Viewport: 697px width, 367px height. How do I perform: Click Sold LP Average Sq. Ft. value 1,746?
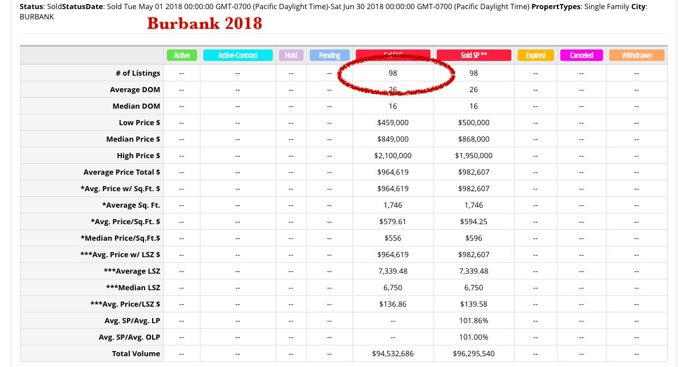click(x=393, y=205)
